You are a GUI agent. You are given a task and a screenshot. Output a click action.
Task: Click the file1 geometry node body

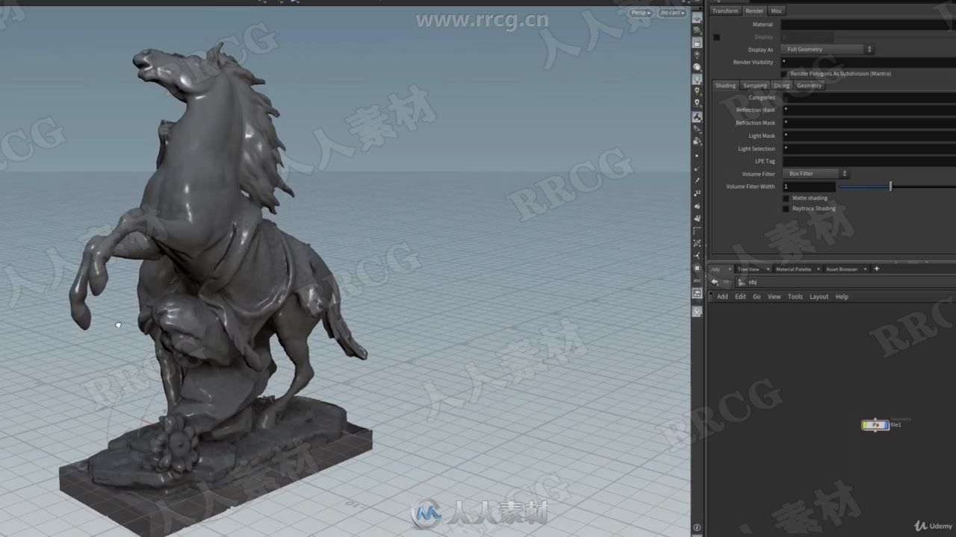tap(875, 425)
